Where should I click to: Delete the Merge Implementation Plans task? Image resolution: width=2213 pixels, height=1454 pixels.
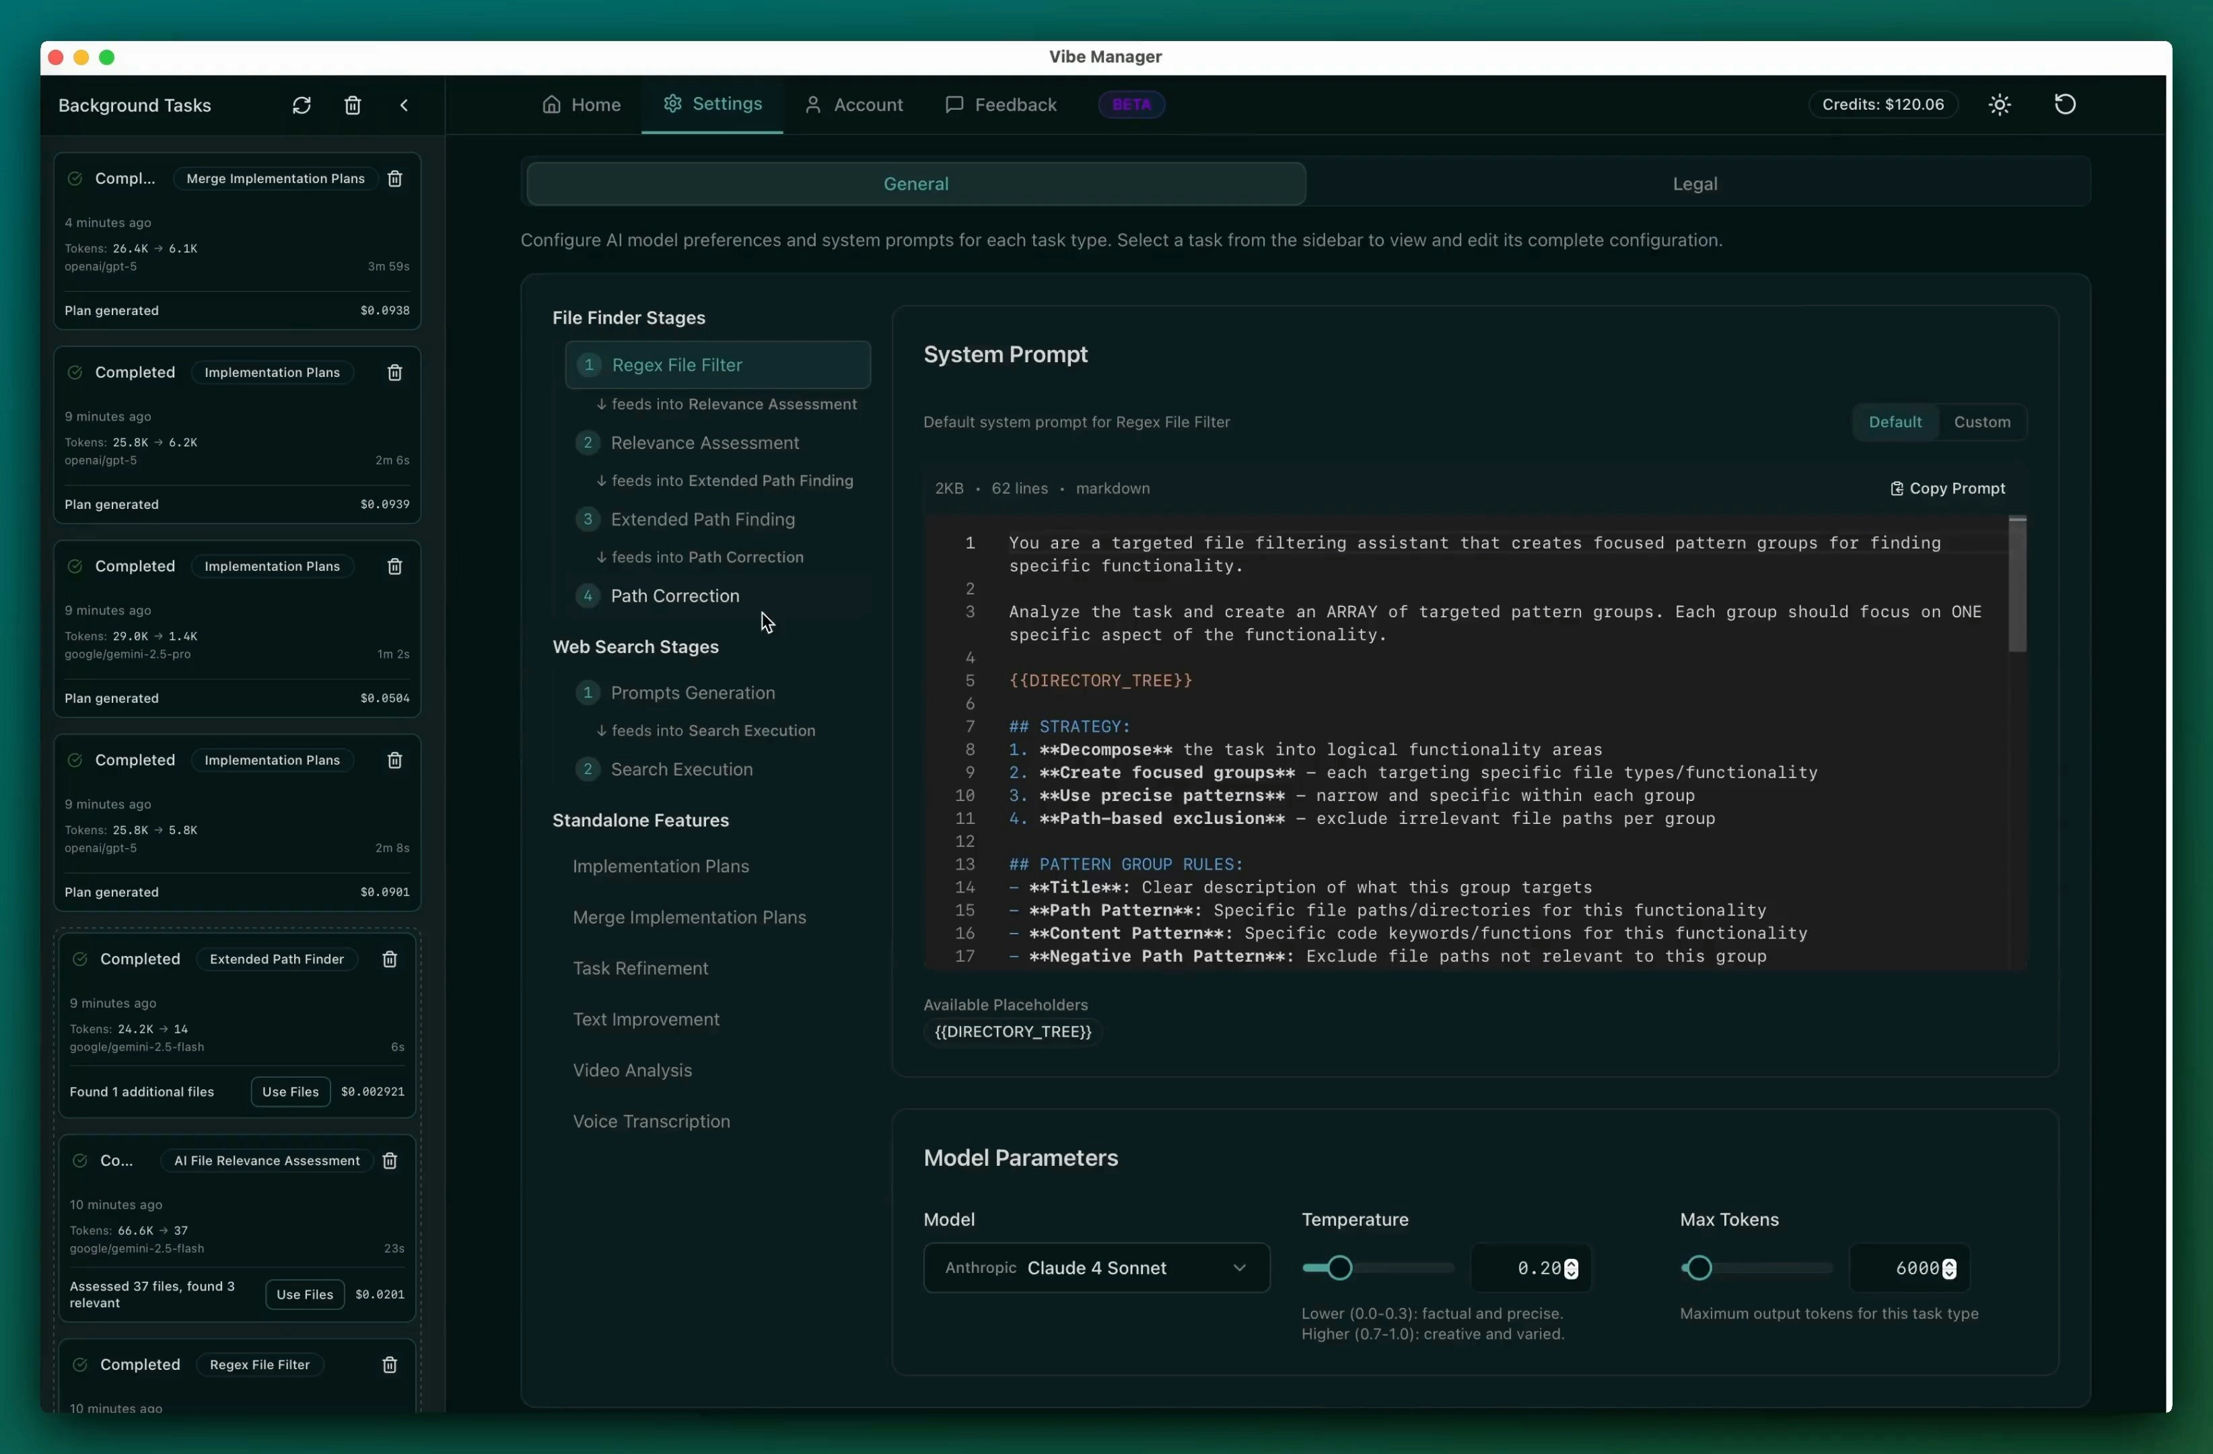[394, 178]
